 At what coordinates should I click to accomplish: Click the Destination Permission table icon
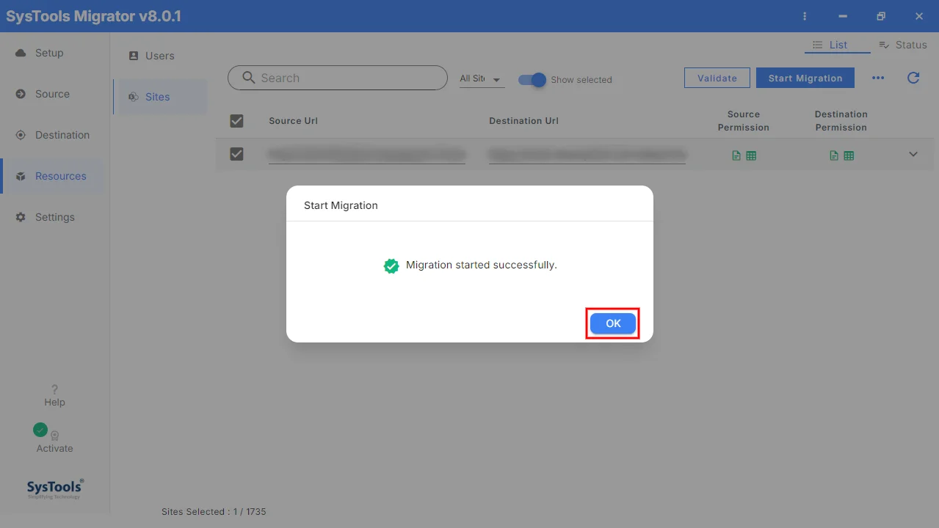[x=849, y=155]
